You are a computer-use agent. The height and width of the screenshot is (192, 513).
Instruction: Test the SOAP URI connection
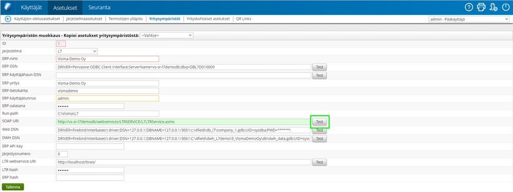click(x=319, y=122)
